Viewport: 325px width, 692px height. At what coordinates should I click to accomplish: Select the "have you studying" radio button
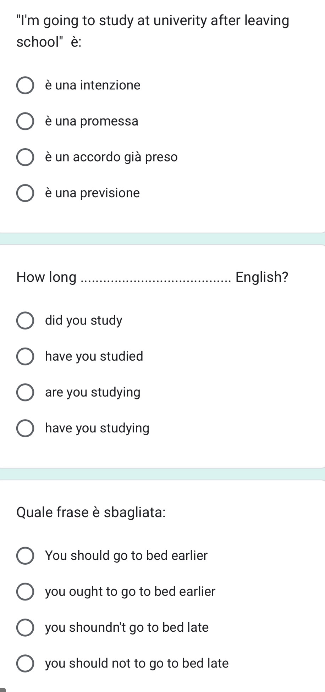click(25, 428)
